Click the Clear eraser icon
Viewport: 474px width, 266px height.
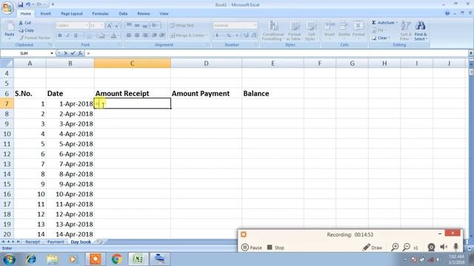pyautogui.click(x=374, y=38)
